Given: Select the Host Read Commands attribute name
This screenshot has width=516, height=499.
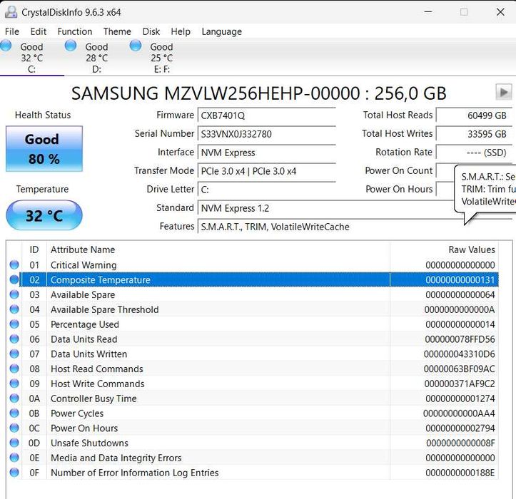Looking at the screenshot, I should (x=97, y=369).
